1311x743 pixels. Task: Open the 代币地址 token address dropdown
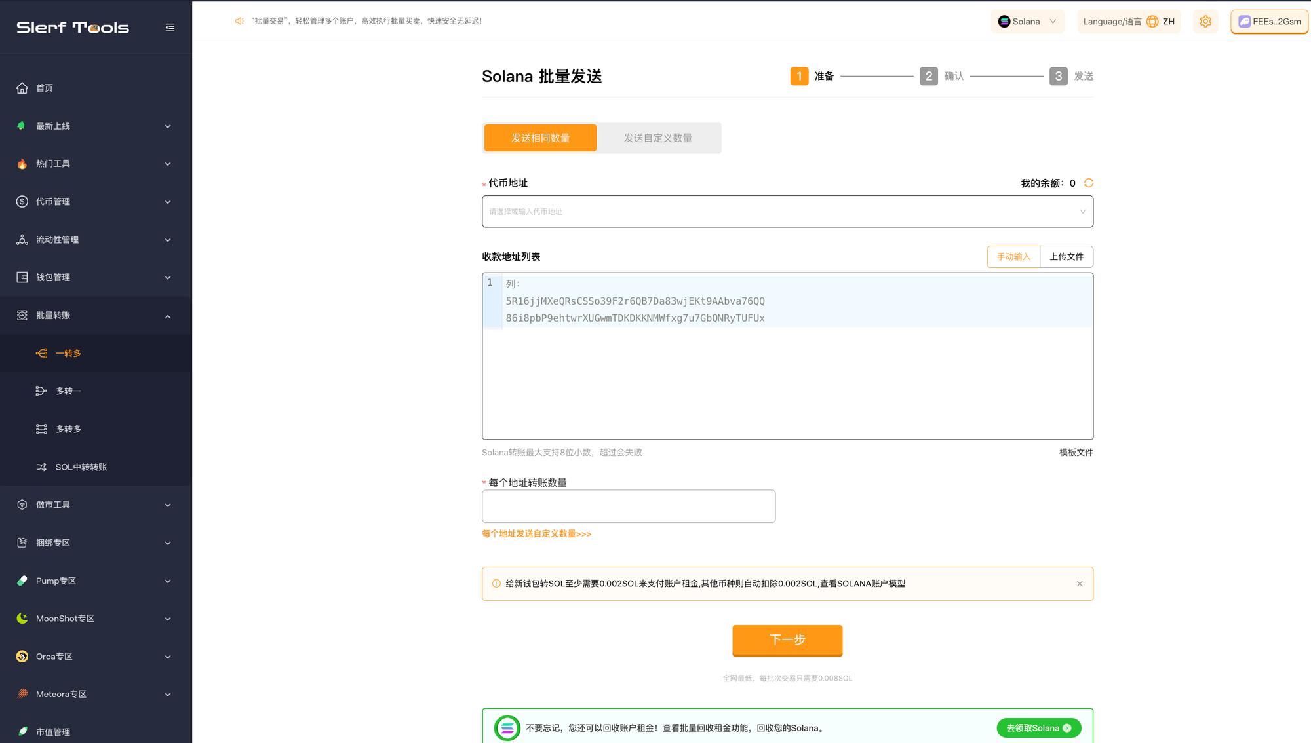click(x=787, y=212)
